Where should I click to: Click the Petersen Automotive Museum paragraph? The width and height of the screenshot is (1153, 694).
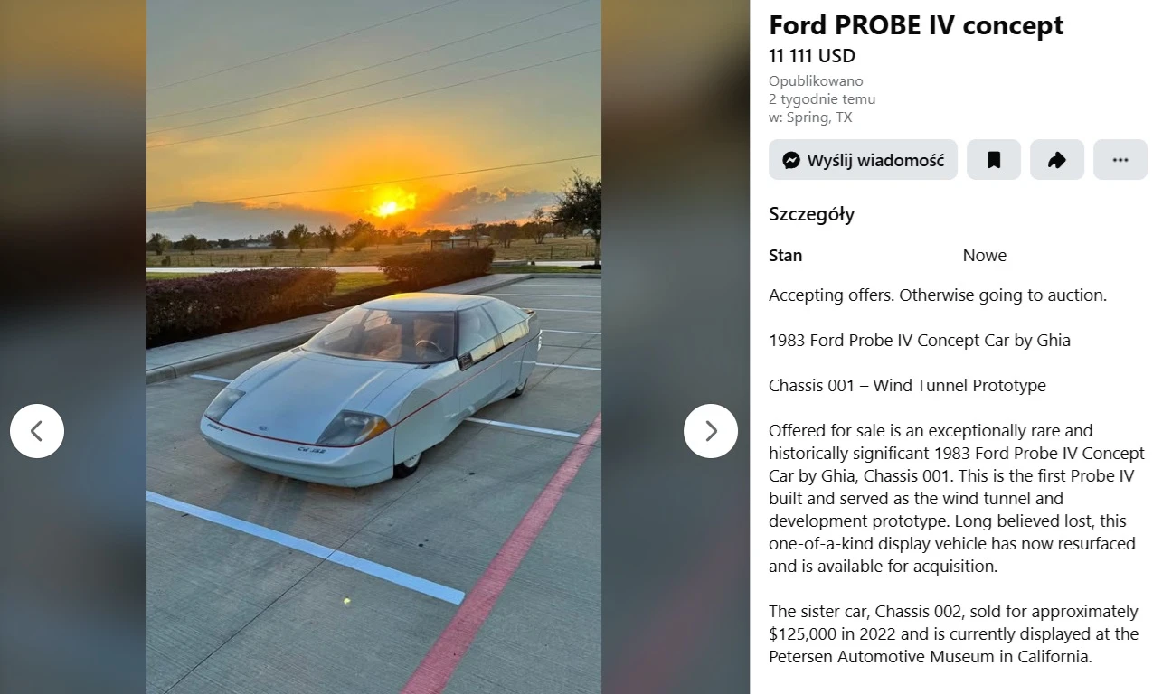[953, 634]
